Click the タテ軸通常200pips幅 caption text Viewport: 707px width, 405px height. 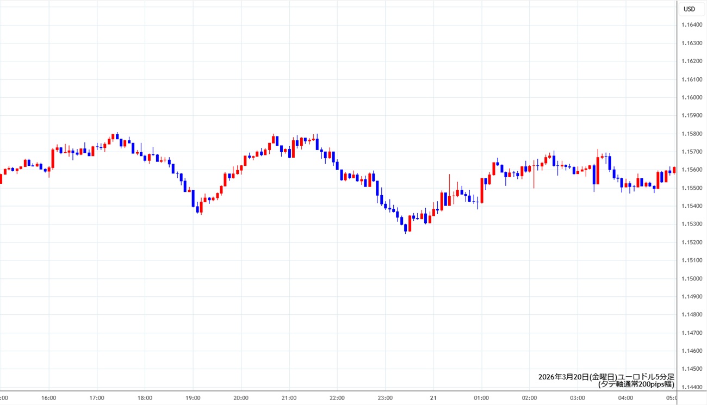pos(636,384)
